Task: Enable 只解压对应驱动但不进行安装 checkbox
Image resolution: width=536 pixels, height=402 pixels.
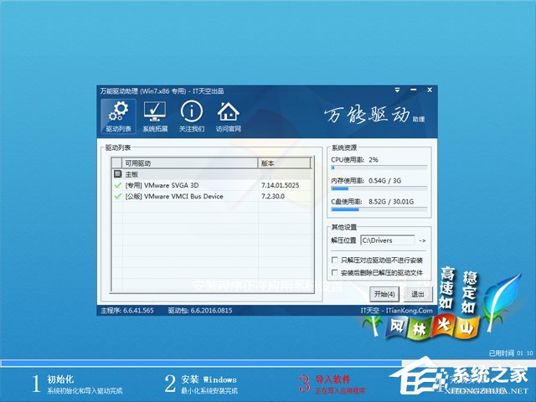Action: 335,260
